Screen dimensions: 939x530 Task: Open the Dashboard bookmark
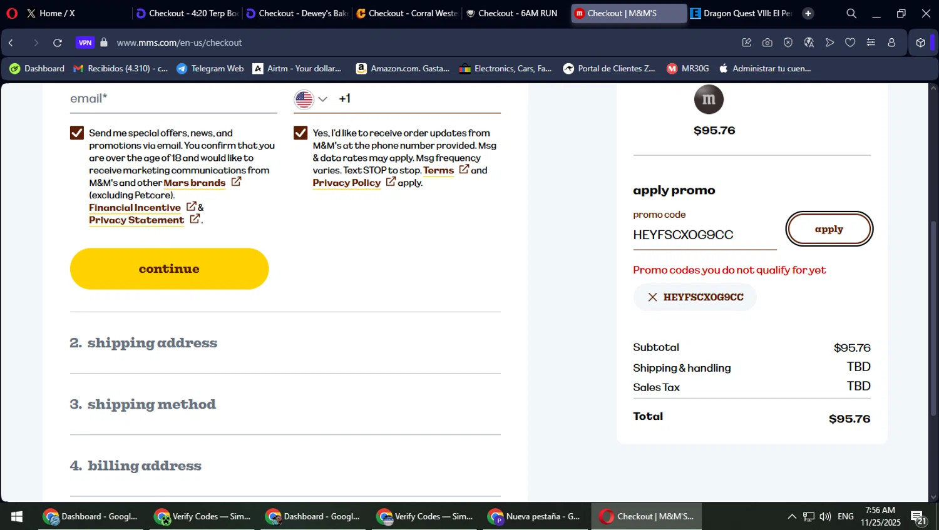(37, 68)
